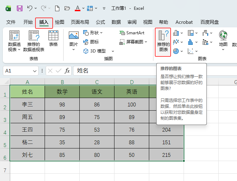The image size is (237, 181).
Task: Select row 4 header
Action: pyautogui.click(x=5, y=130)
